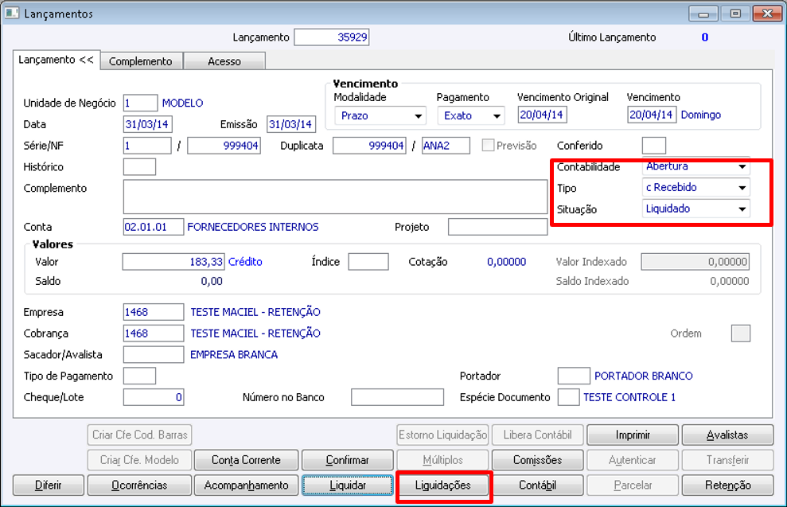This screenshot has height=507, width=787.
Task: Click the Projeto field
Action: (x=498, y=227)
